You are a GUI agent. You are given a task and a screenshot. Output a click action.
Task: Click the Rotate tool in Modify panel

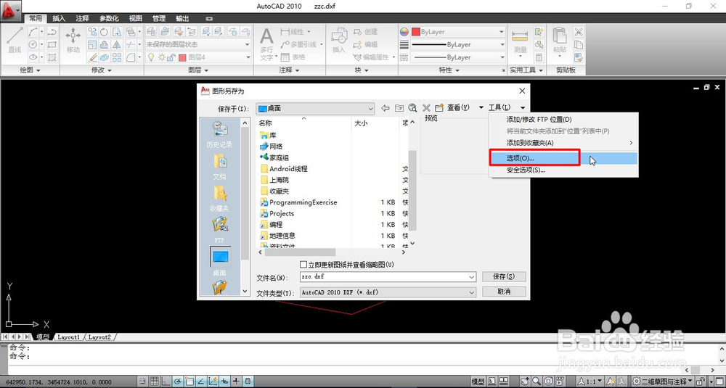[104, 32]
